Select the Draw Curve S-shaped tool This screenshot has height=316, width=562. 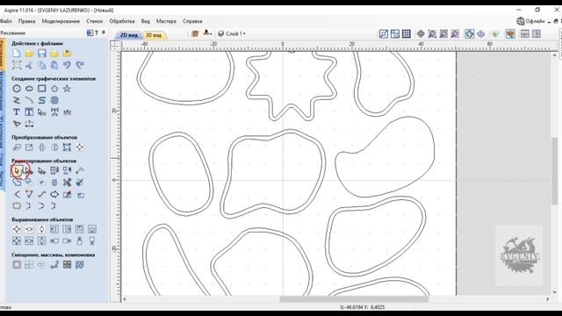click(42, 100)
